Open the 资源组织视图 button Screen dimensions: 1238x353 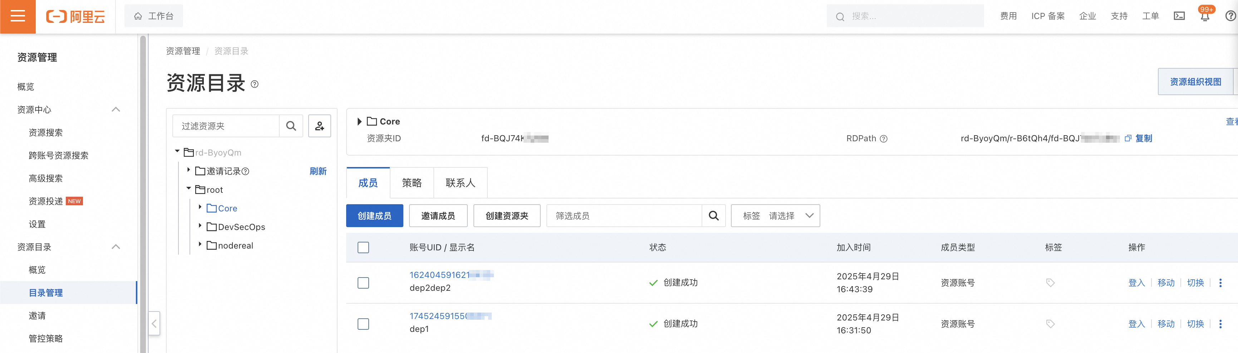coord(1195,82)
